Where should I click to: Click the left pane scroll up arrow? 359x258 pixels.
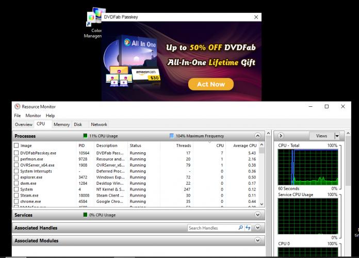click(269, 133)
